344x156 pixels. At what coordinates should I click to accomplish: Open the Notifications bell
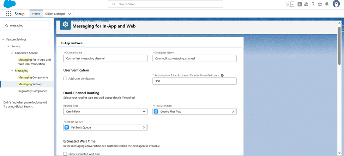point(327,4)
